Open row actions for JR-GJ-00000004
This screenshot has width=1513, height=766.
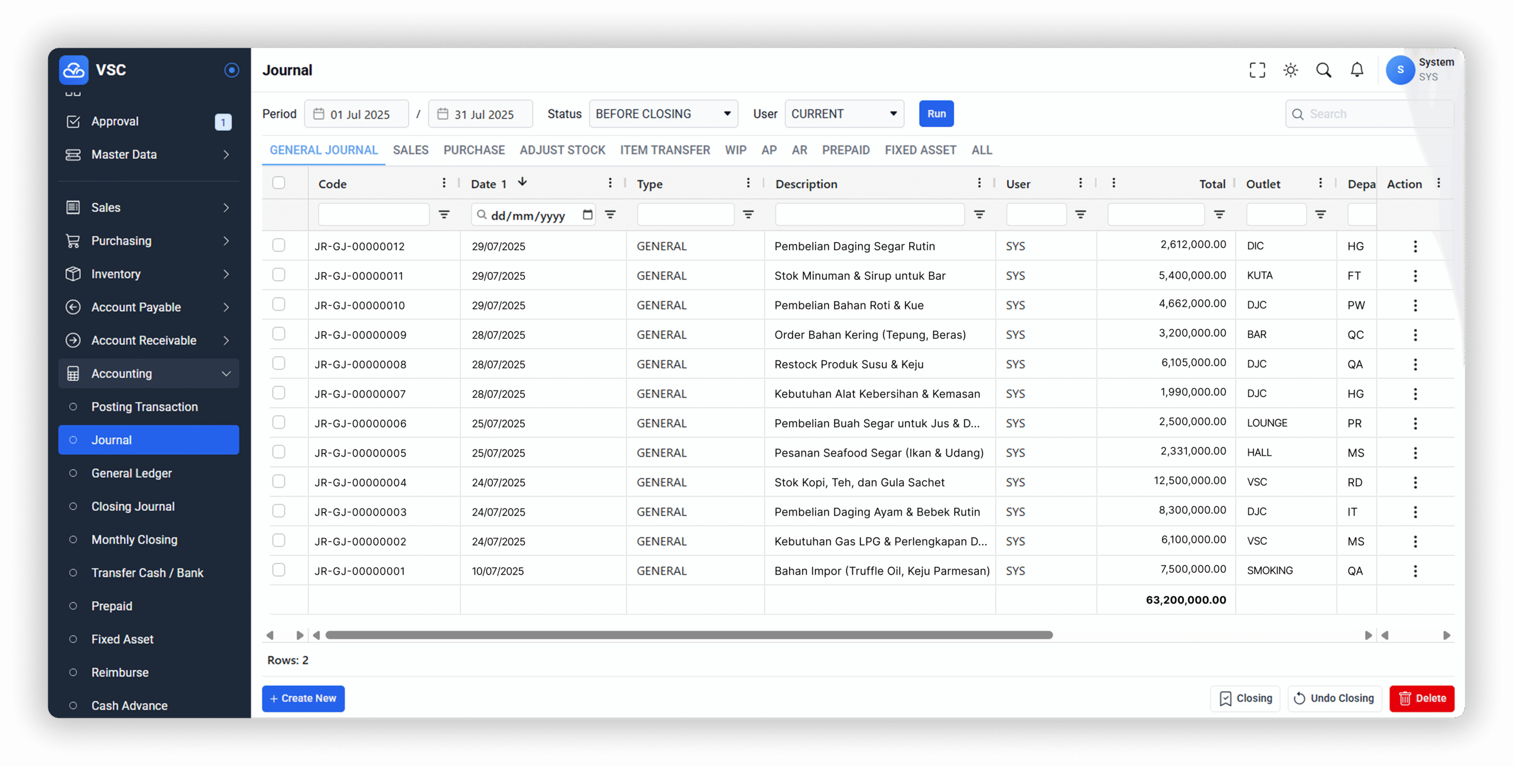tap(1415, 483)
